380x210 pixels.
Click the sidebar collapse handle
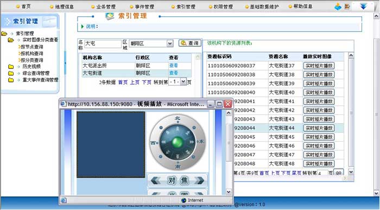pos(65,63)
